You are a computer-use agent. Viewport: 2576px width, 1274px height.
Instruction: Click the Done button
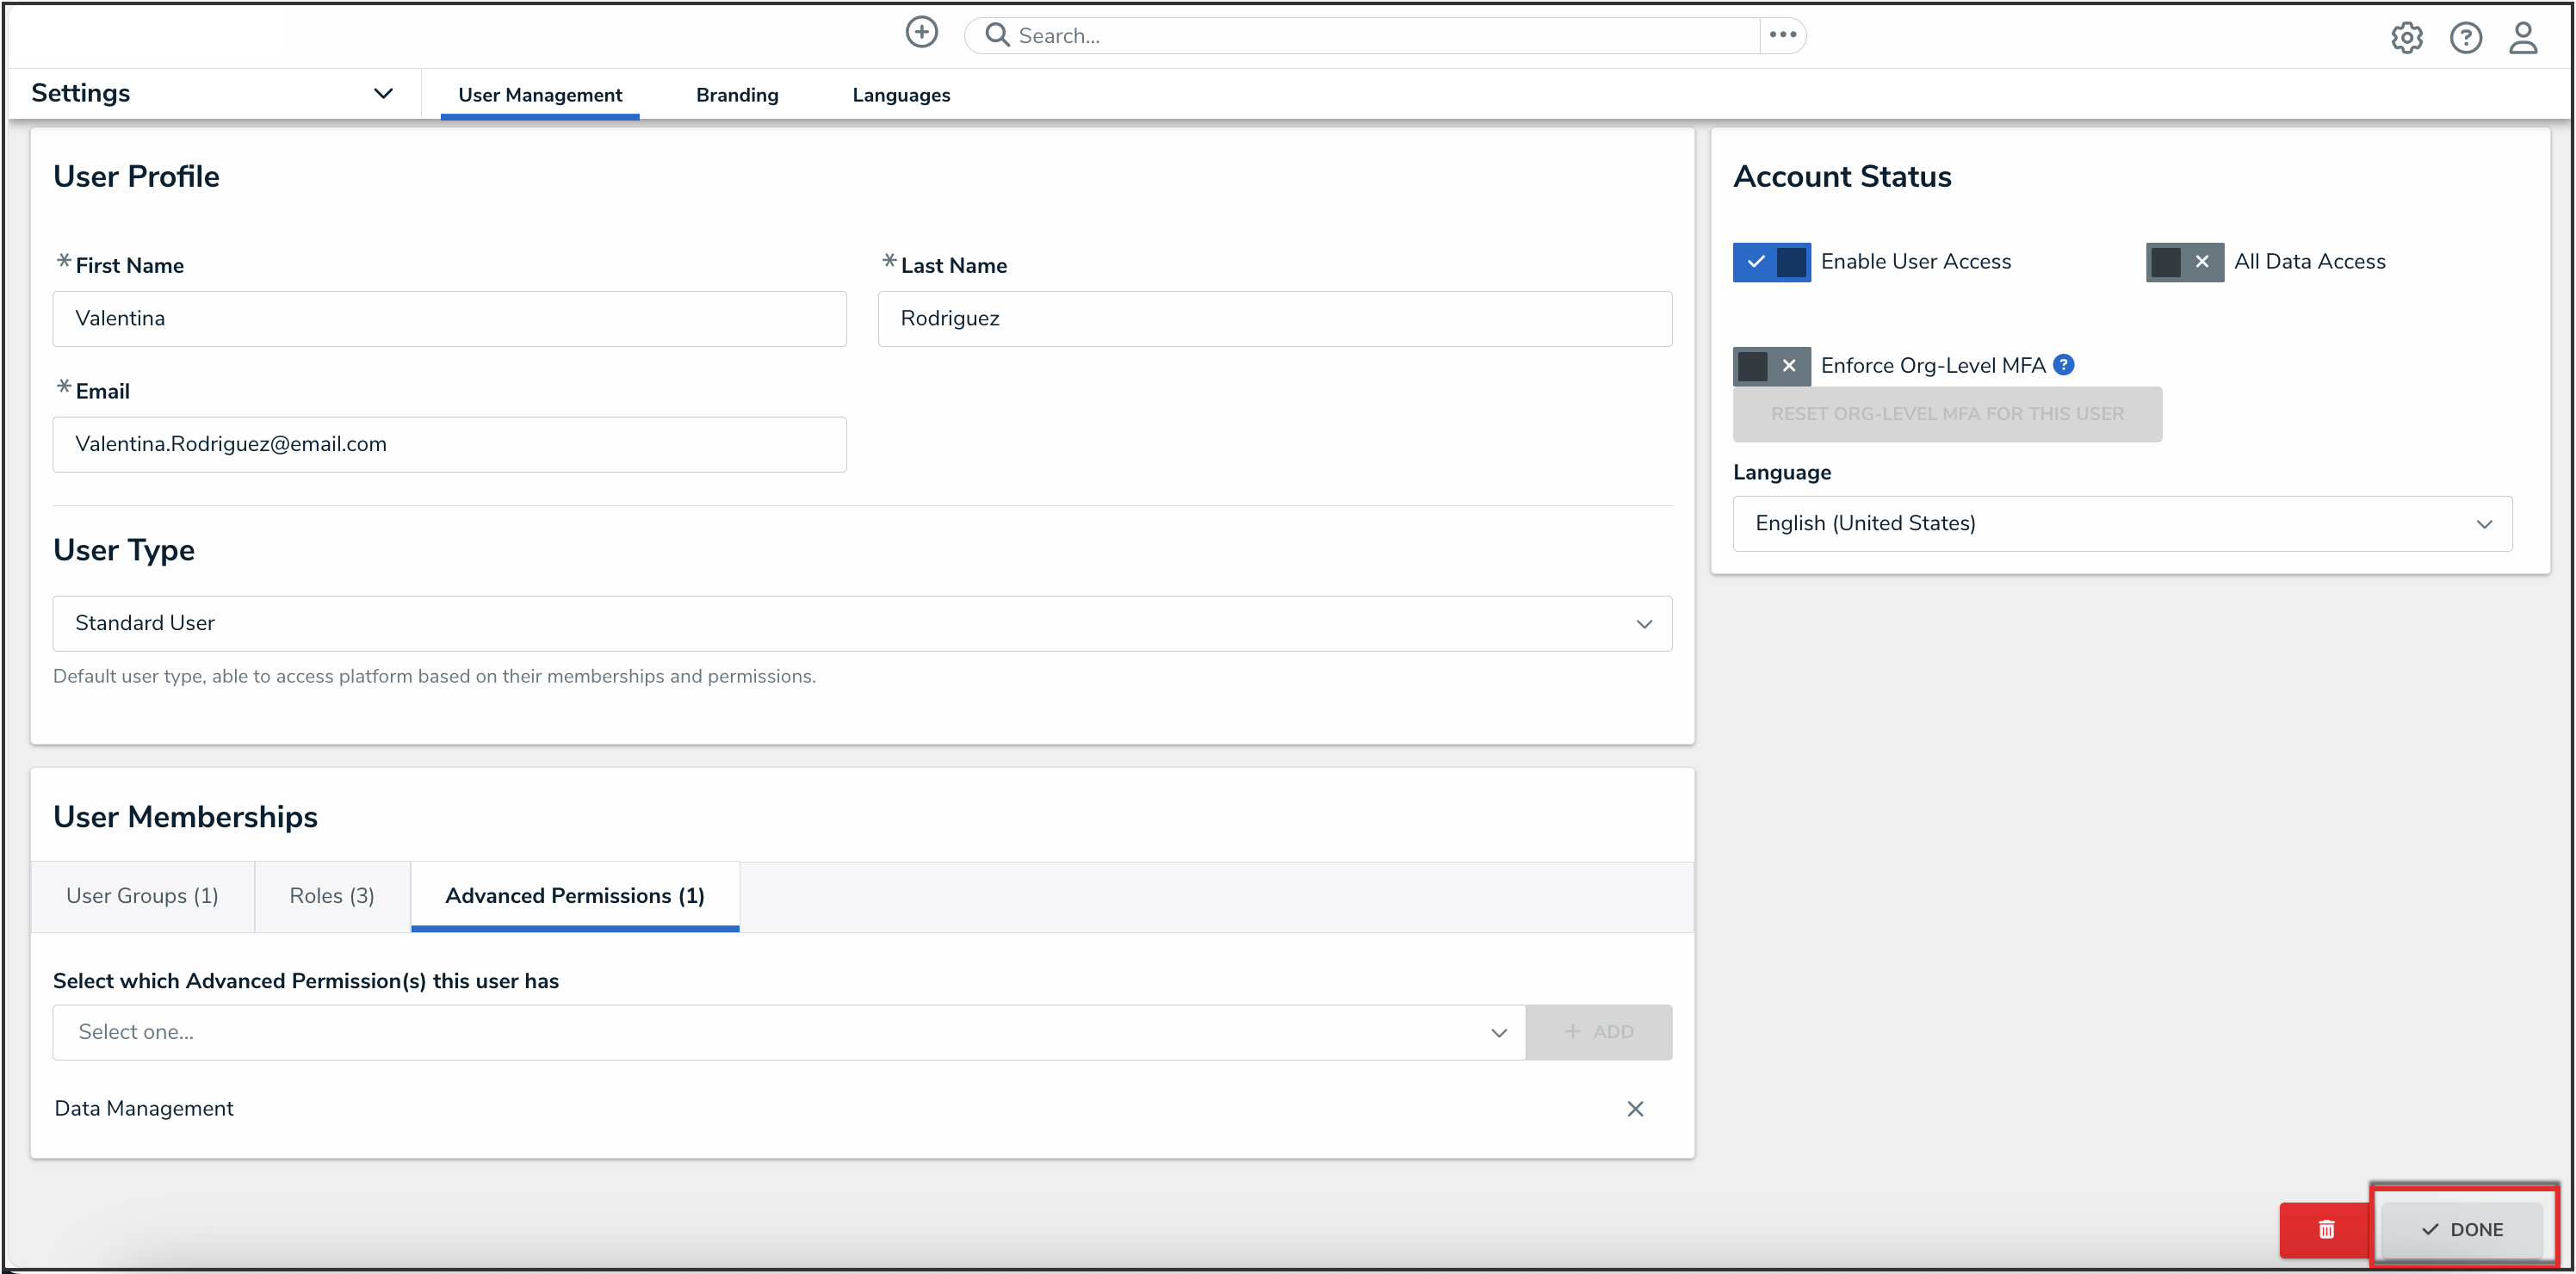pos(2461,1229)
